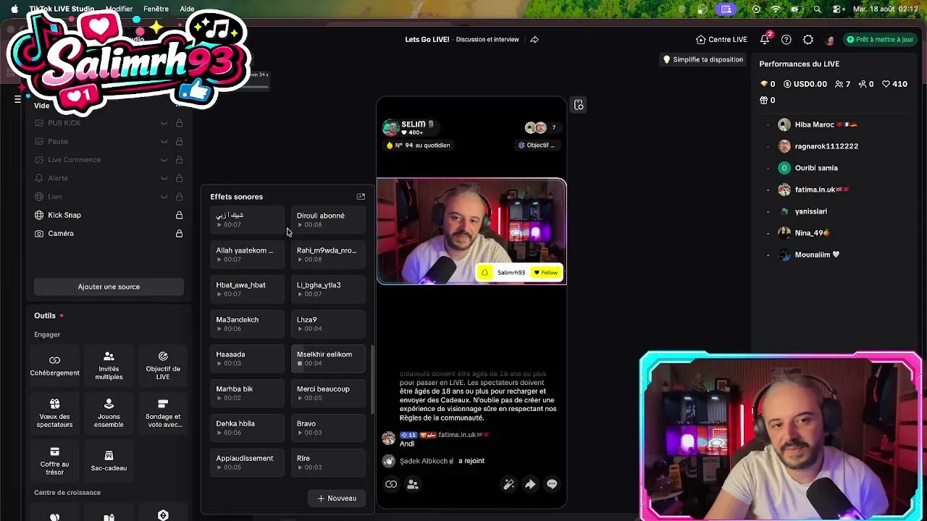Open the comment bubble icon under chat
Screen dimensions: 927x521
[x=552, y=484]
